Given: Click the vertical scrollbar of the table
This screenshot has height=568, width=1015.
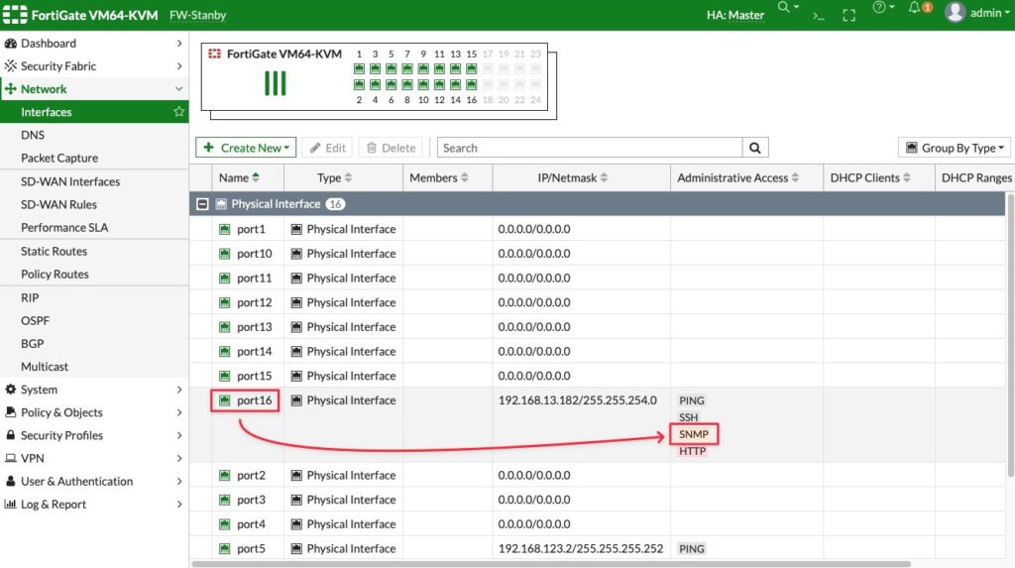Looking at the screenshot, I should coord(1010,335).
